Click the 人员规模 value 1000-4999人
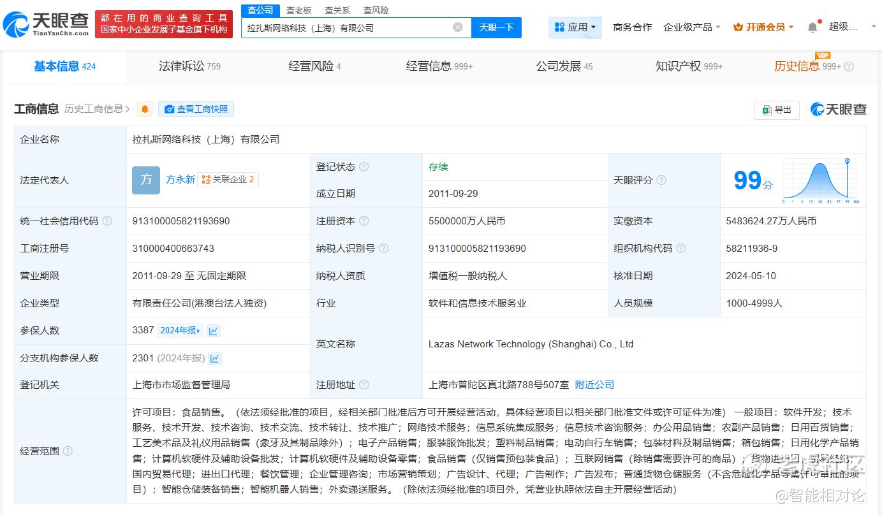The image size is (882, 515). [754, 303]
